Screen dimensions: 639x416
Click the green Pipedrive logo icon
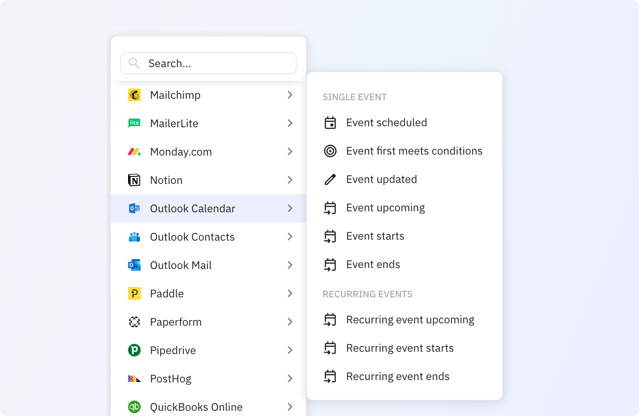pos(134,350)
